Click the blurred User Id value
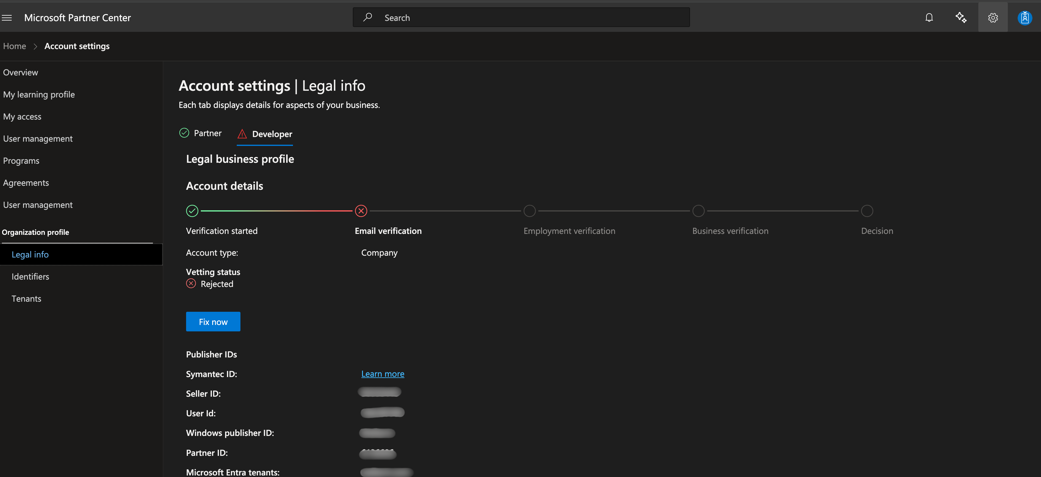The height and width of the screenshot is (477, 1041). click(382, 412)
